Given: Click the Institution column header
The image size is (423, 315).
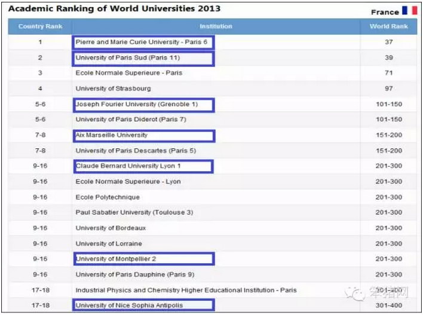Looking at the screenshot, I should coord(216,26).
